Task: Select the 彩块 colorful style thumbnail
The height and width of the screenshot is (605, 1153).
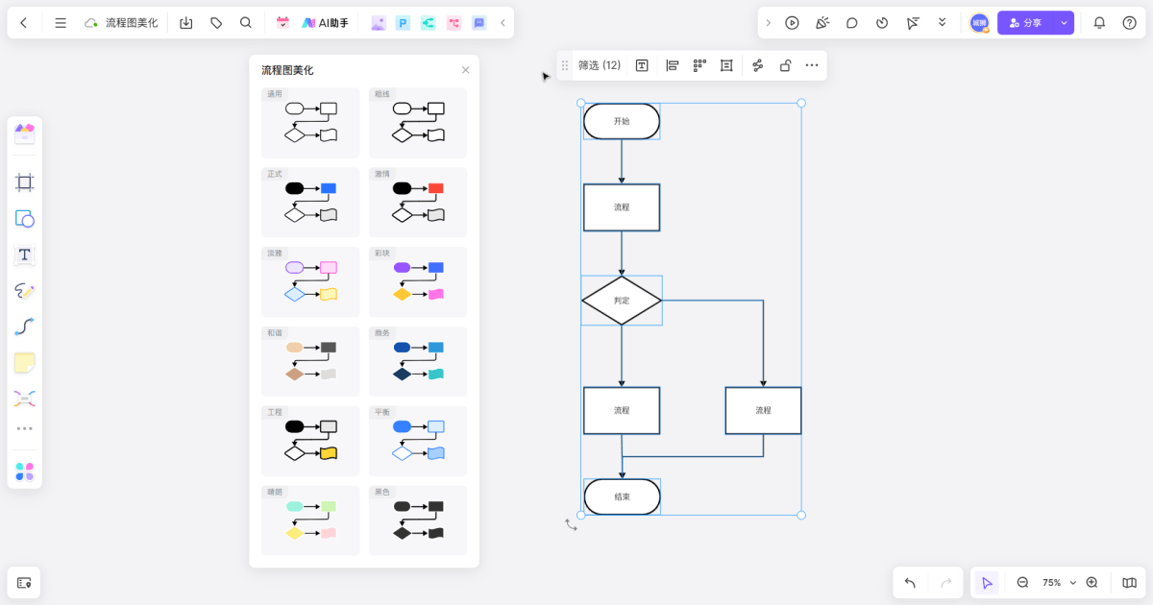Action: pyautogui.click(x=418, y=281)
